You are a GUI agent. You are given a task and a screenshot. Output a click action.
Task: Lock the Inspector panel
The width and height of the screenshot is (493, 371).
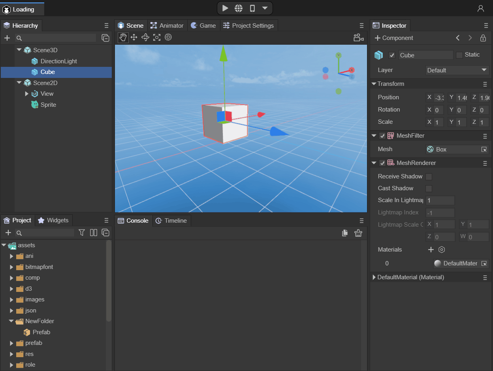pyautogui.click(x=483, y=38)
